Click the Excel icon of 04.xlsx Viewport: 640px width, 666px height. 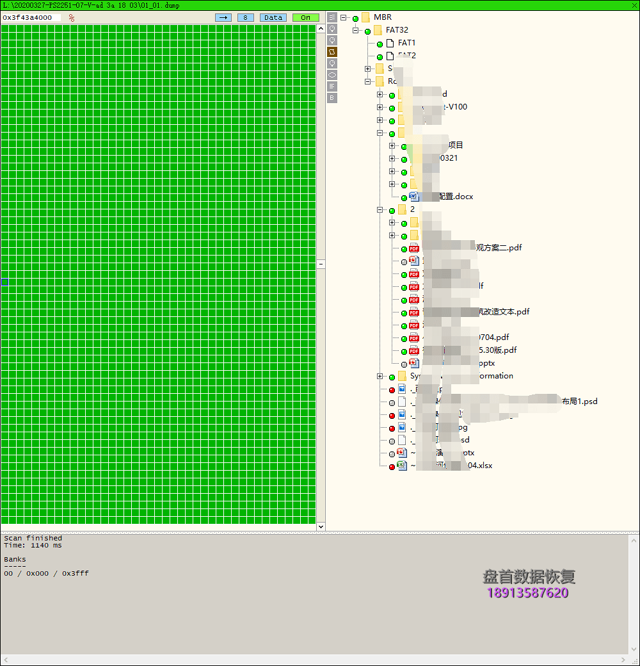[402, 466]
